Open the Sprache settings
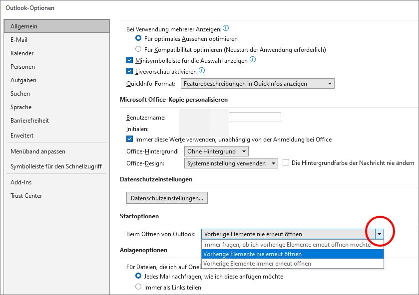This screenshot has height=295, width=419. 56,107
